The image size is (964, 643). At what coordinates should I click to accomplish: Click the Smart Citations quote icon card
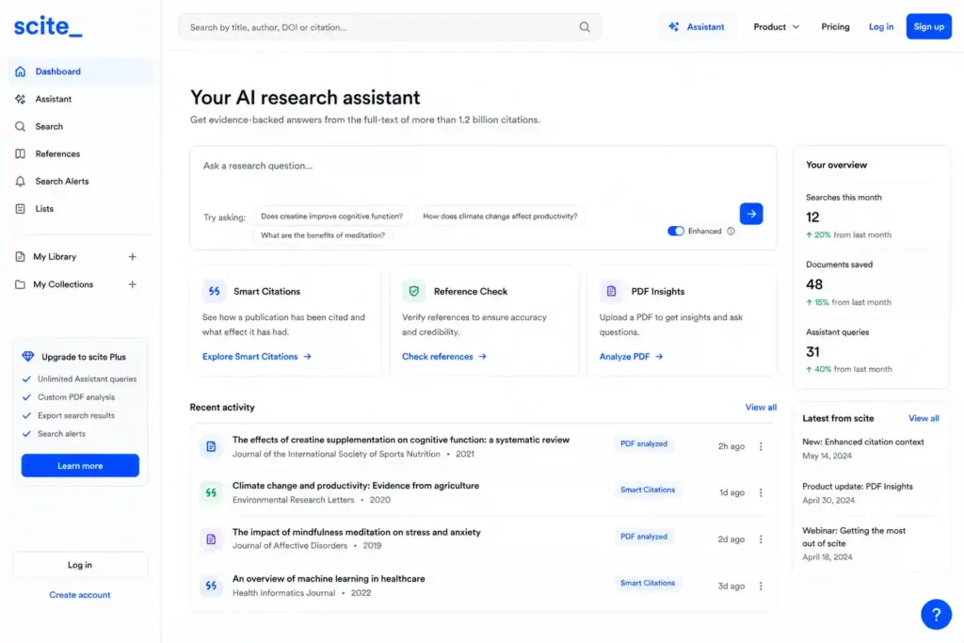pos(214,292)
